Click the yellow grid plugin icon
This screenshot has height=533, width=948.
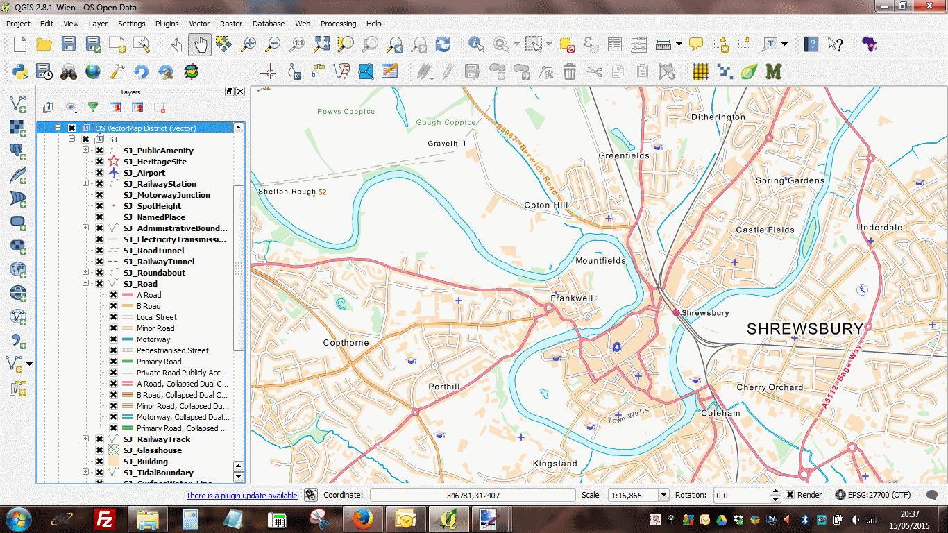[701, 71]
